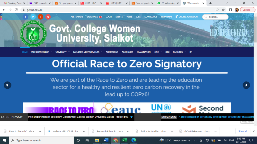Go to previous slide arrow
Viewport: 257px width, 144px height.
7,85
